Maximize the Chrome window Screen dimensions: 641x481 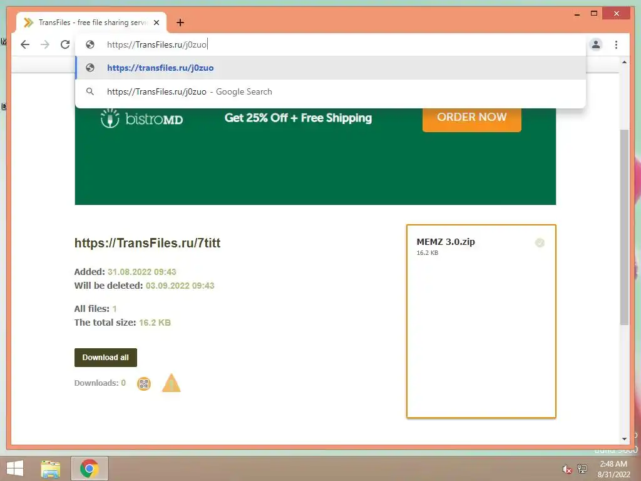594,14
